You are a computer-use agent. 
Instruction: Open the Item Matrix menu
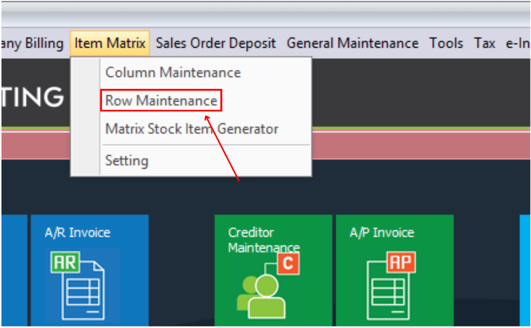click(109, 43)
